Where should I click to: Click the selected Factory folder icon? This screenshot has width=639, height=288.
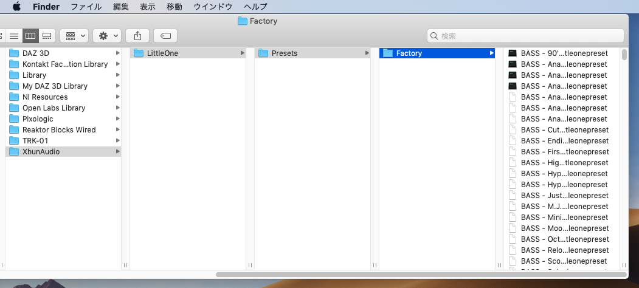click(388, 53)
